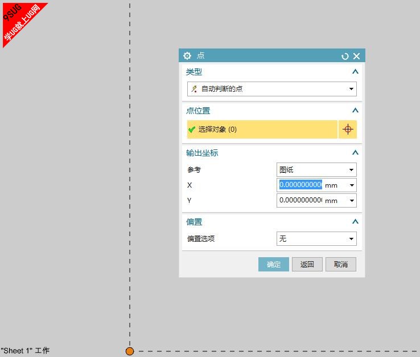Image resolution: width=420 pixels, height=357 pixels.
Task: Collapse the 点位置 section
Action: point(355,110)
